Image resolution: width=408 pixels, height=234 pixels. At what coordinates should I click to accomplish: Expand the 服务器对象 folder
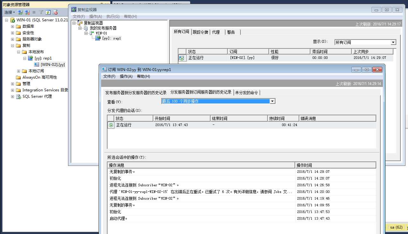point(12,39)
